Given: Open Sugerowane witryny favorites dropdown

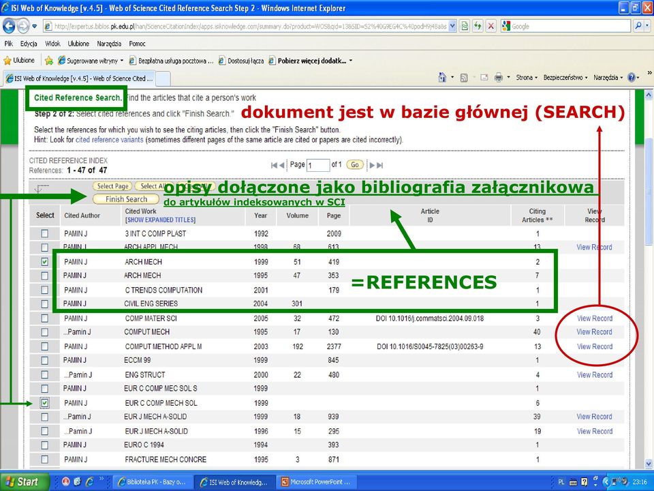Looking at the screenshot, I should pyautogui.click(x=91, y=61).
